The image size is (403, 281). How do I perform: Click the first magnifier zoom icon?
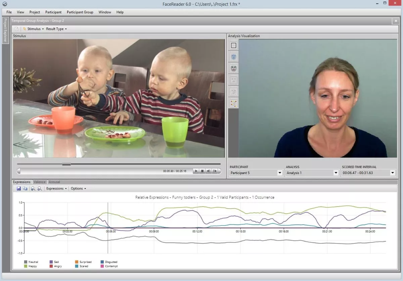pyautogui.click(x=33, y=189)
